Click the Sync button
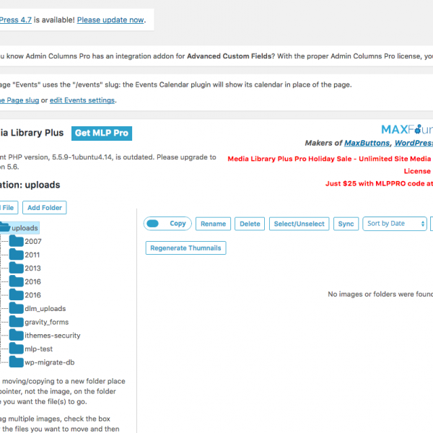This screenshot has width=433, height=433. pos(346,224)
